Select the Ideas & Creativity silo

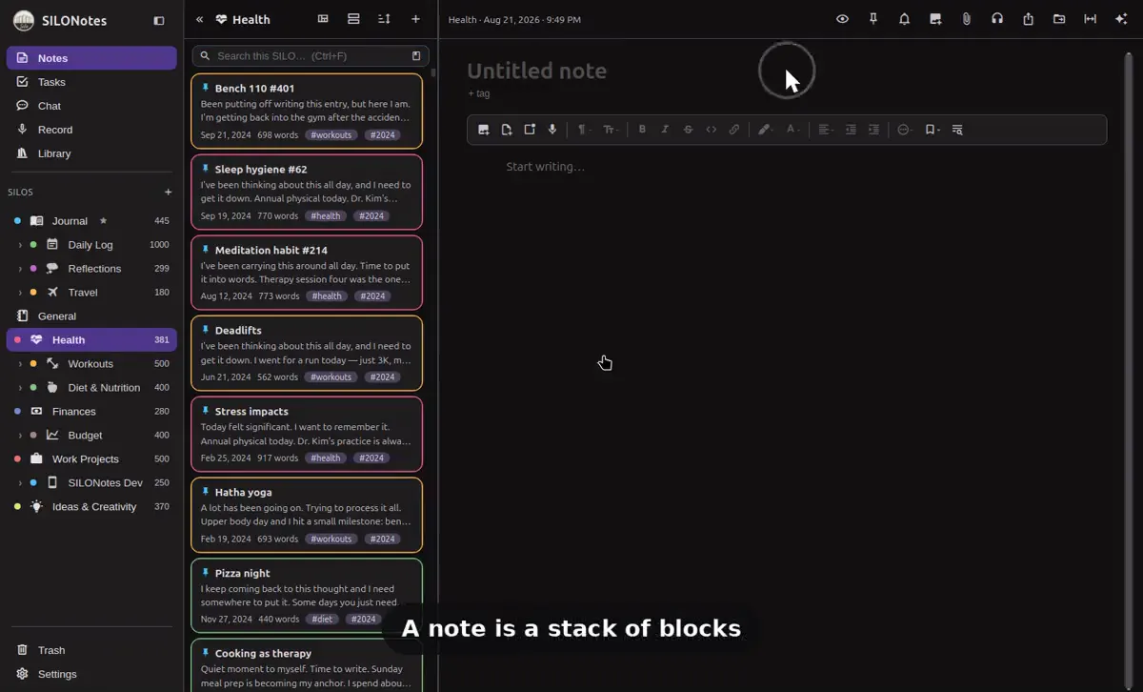pyautogui.click(x=91, y=507)
